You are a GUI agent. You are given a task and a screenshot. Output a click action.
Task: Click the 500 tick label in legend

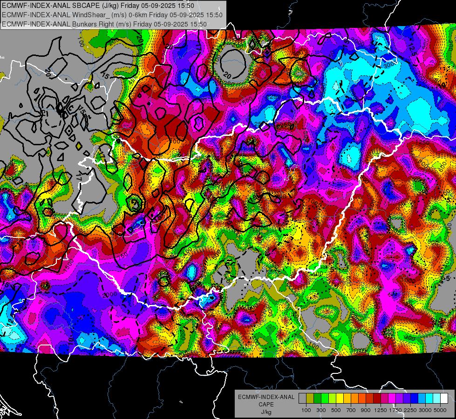[336, 410]
